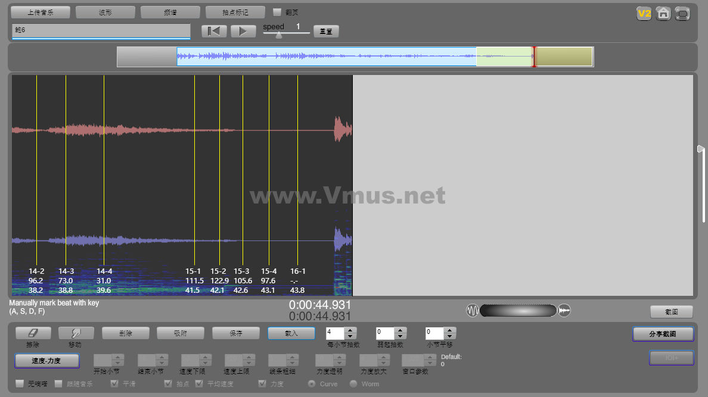Select the eraser (擦除) tool
The width and height of the screenshot is (708, 397).
click(33, 333)
